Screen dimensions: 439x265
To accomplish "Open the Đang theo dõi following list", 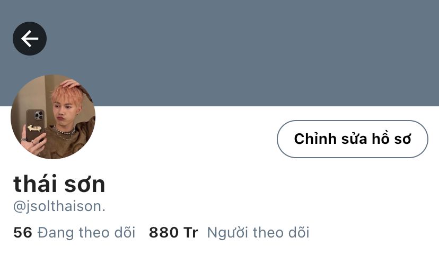I will (x=86, y=233).
